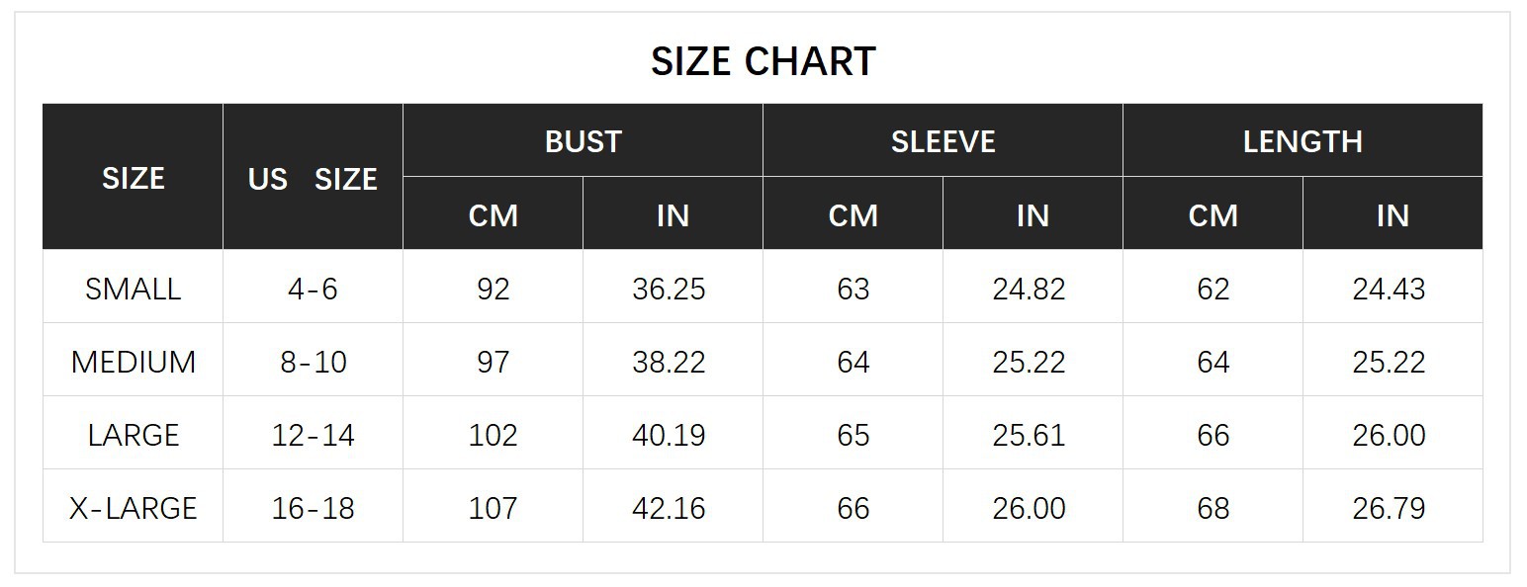The height and width of the screenshot is (587, 1527).
Task: Click the 4-6 US size cell
Action: (313, 289)
